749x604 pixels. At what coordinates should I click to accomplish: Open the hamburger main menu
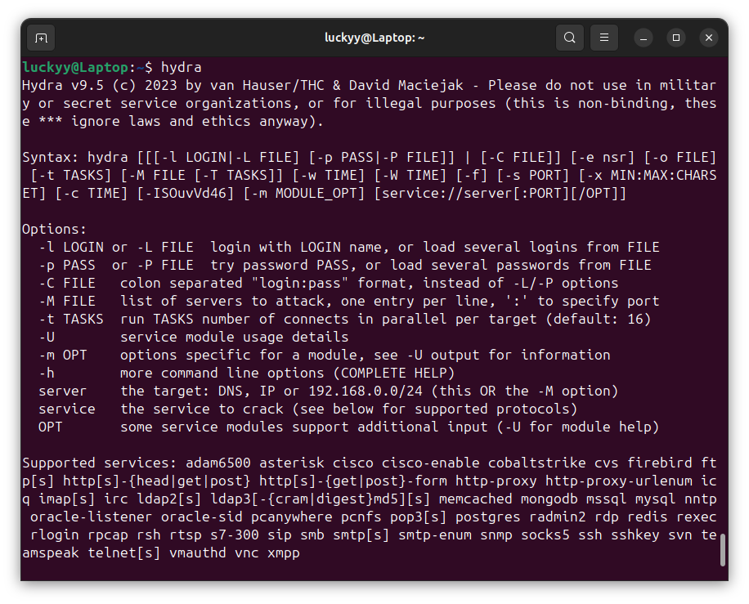pos(604,38)
